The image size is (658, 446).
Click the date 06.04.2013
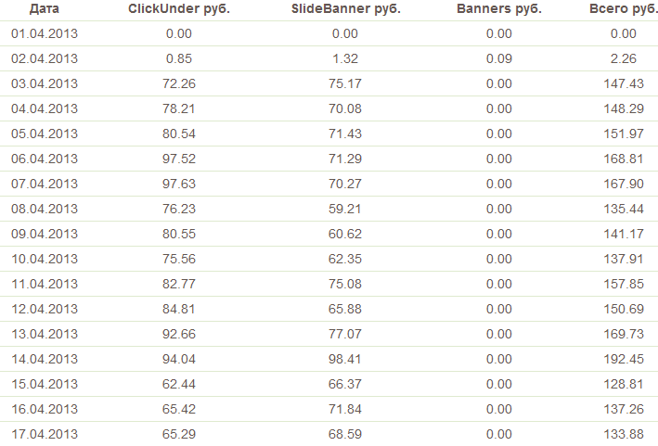click(x=45, y=159)
